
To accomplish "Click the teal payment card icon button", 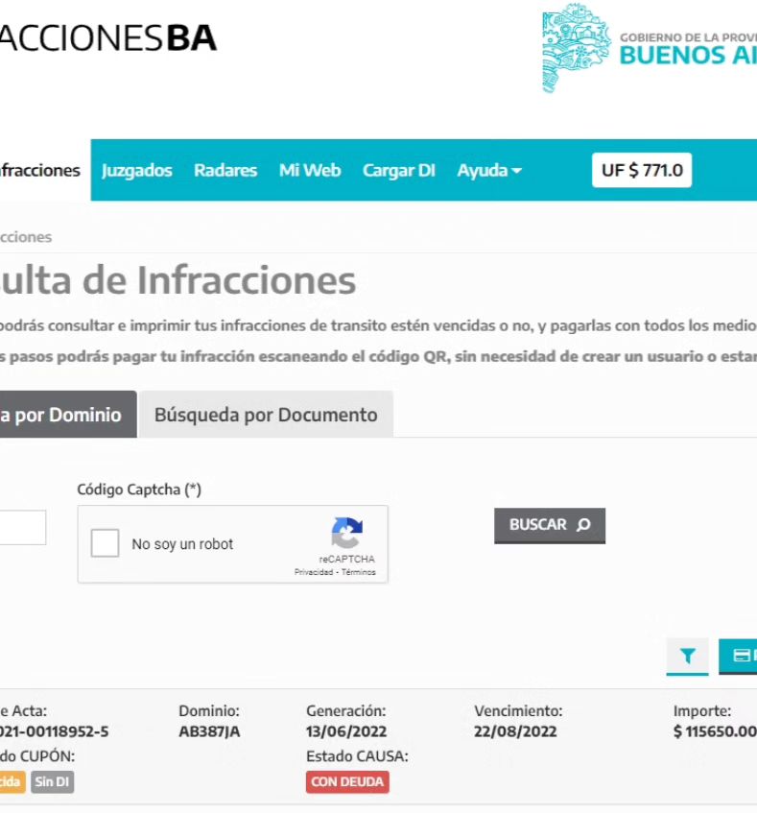I will click(x=740, y=656).
